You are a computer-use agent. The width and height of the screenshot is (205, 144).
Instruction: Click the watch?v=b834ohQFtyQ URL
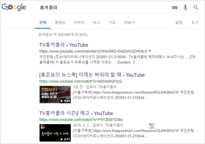(80, 81)
